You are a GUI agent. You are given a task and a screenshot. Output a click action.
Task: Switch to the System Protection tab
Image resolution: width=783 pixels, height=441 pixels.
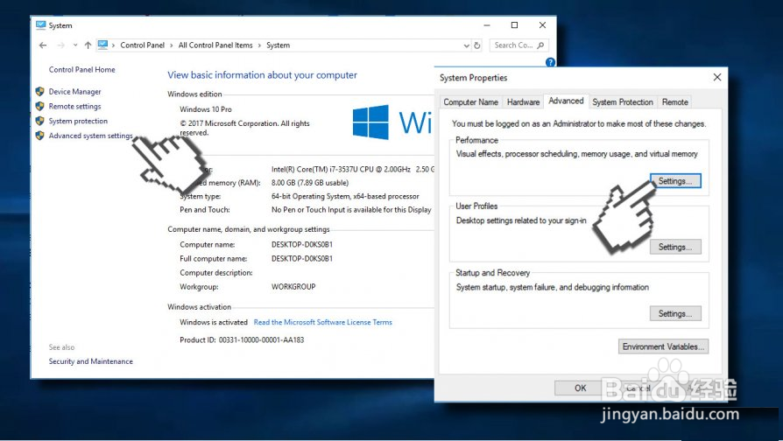pos(623,102)
